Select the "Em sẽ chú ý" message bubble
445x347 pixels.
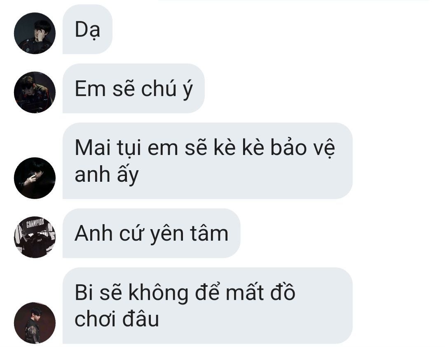[133, 88]
